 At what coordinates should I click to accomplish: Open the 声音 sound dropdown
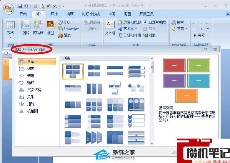179,29
